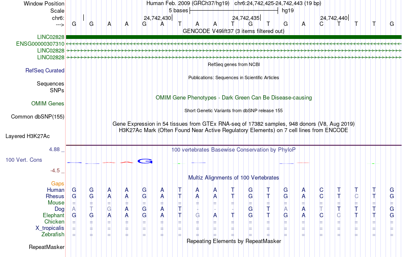Click the large blue G conservation logo
This screenshot has height=257, width=402.
click(x=145, y=161)
